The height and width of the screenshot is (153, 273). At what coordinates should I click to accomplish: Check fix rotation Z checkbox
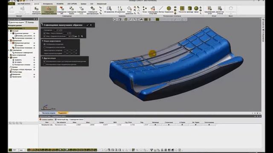tap(74, 54)
